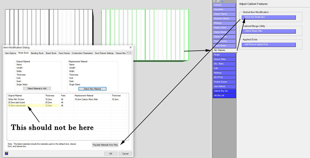Screen dimensions: 310x158
Task: Select the Face Frames tab
Action: point(64,53)
